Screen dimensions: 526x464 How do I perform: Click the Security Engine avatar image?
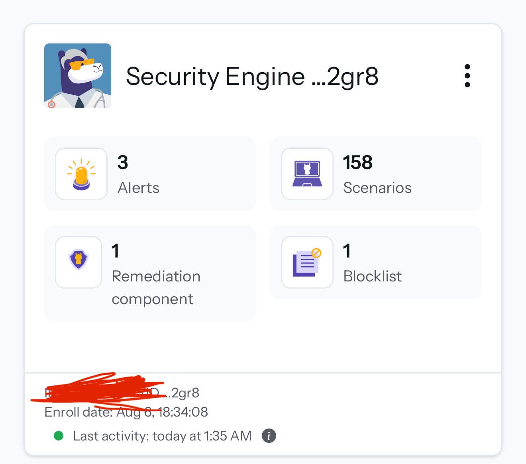(x=78, y=76)
